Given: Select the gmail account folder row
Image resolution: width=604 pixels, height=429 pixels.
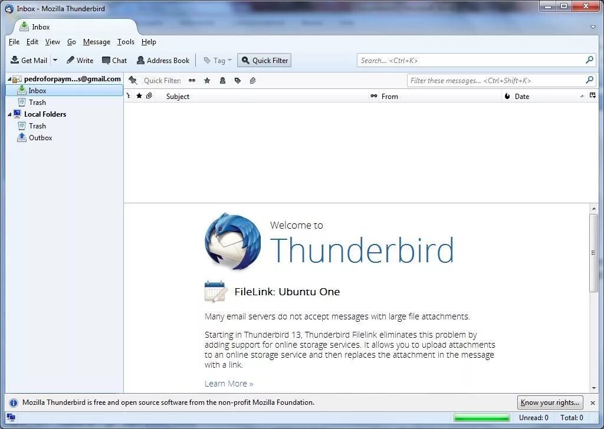Looking at the screenshot, I should point(65,79).
